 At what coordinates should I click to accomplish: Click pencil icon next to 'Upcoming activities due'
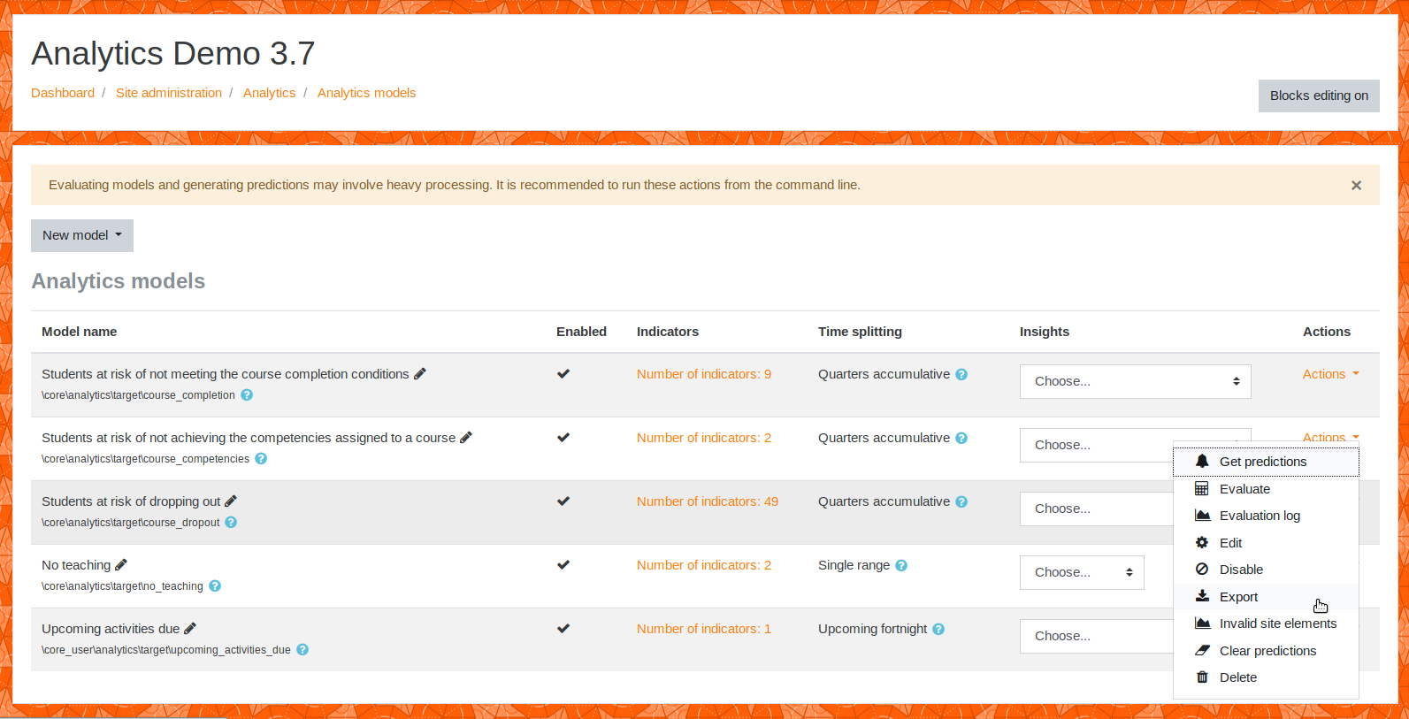coord(190,629)
